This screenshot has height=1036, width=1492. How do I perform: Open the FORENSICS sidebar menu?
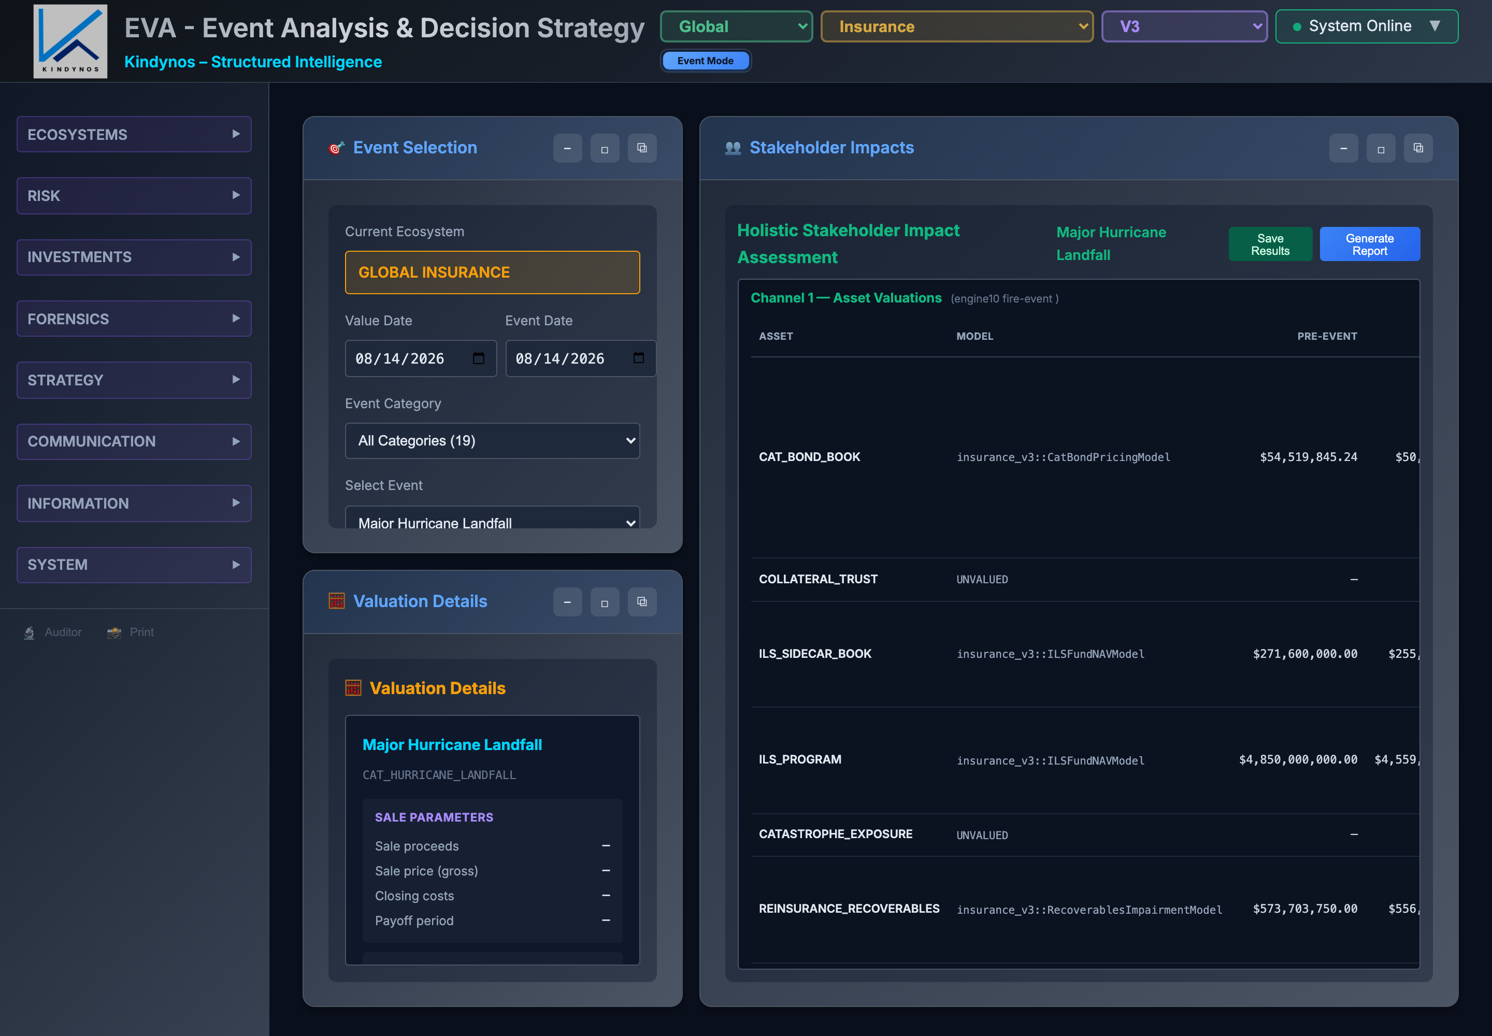pos(134,319)
